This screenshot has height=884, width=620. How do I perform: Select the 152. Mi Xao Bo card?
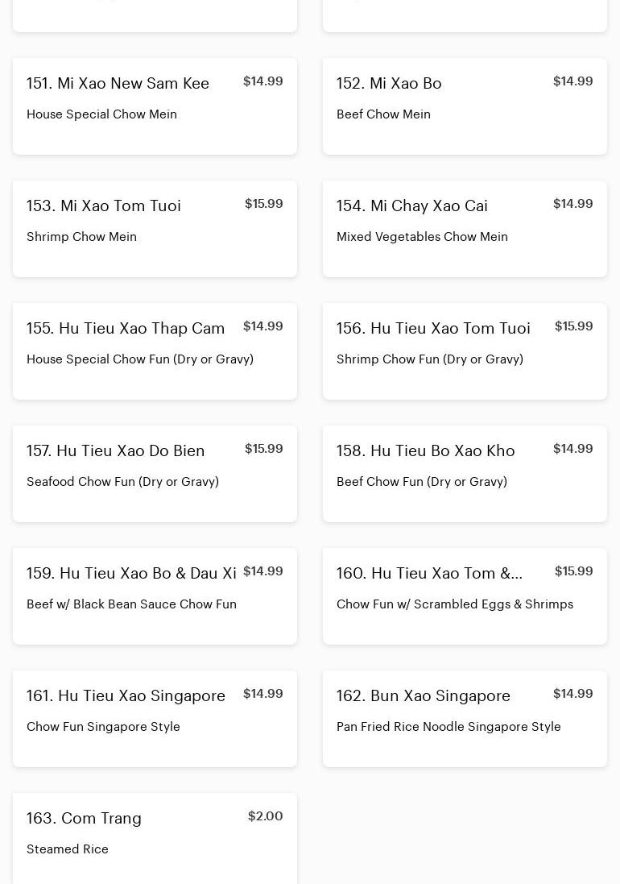[x=465, y=106]
